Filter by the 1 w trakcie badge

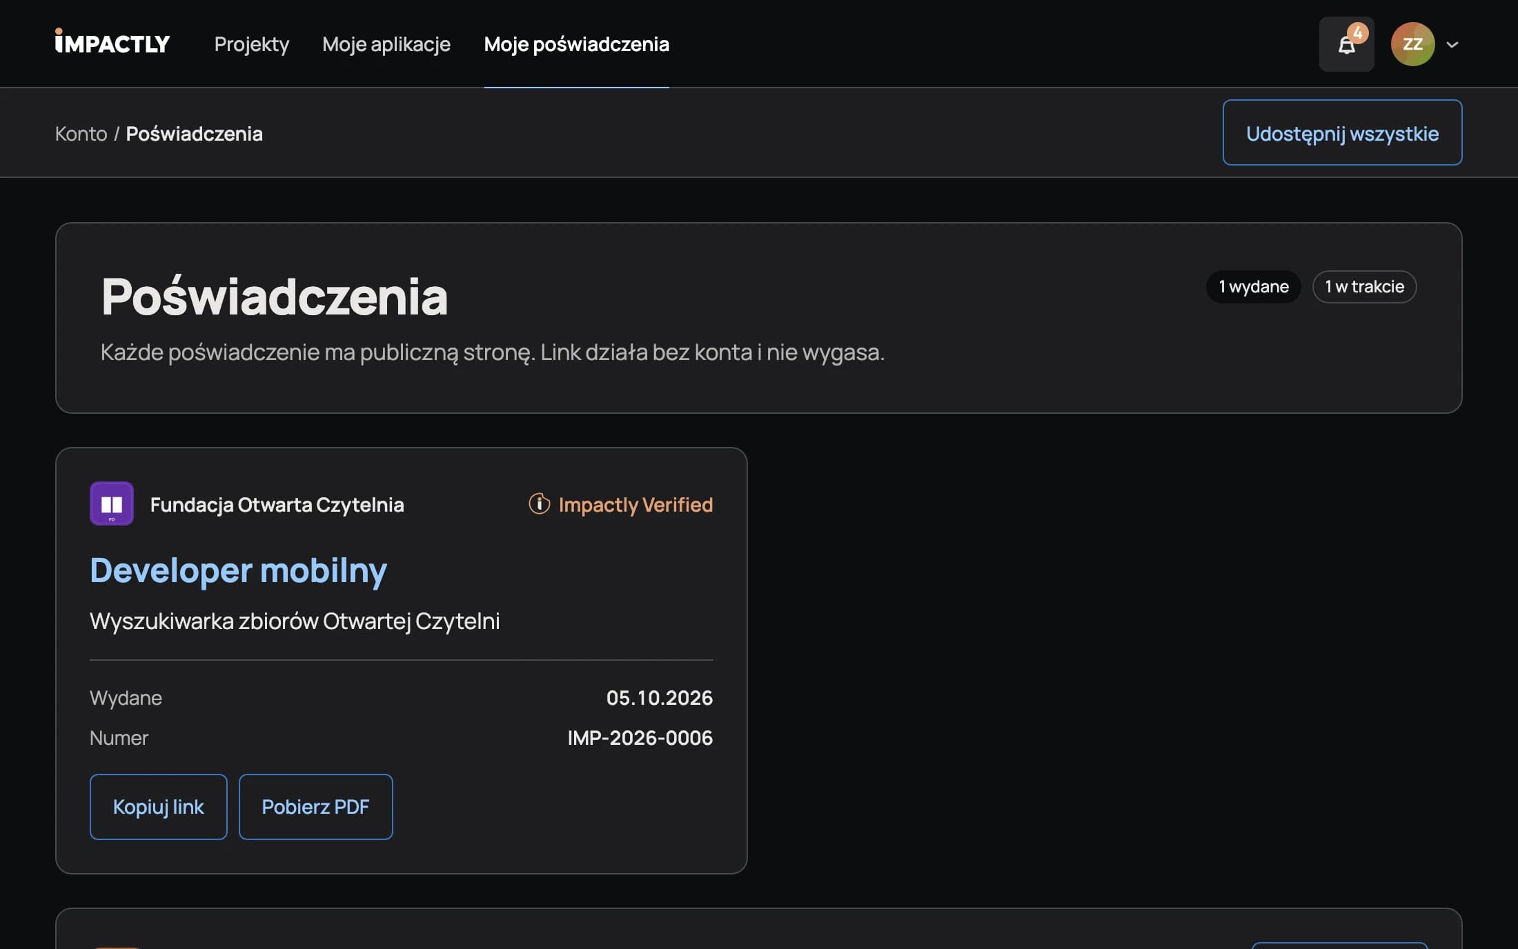point(1364,286)
